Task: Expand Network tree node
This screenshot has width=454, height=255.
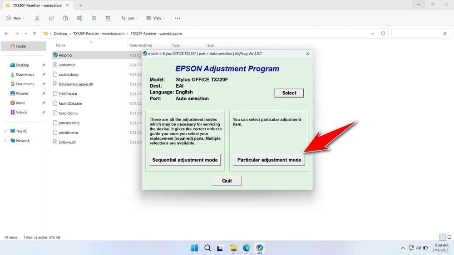Action: pos(5,140)
